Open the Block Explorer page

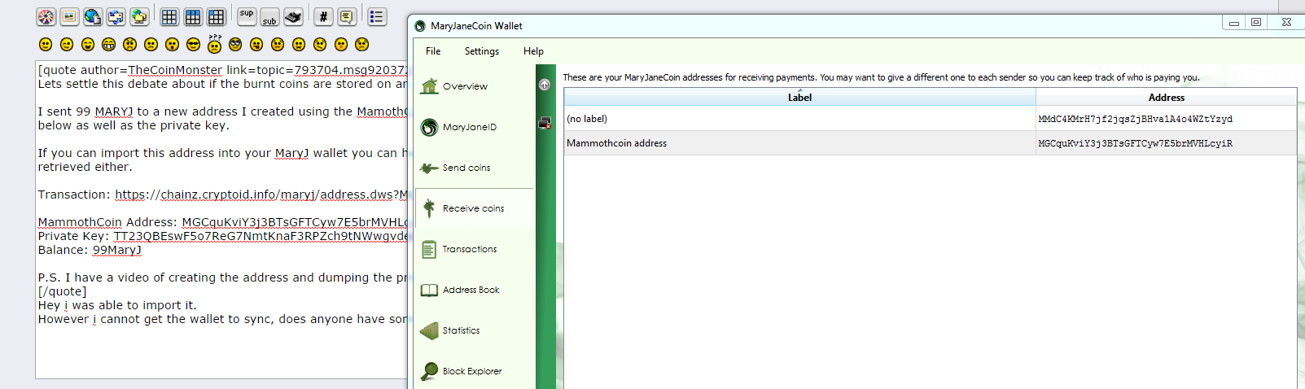(475, 371)
